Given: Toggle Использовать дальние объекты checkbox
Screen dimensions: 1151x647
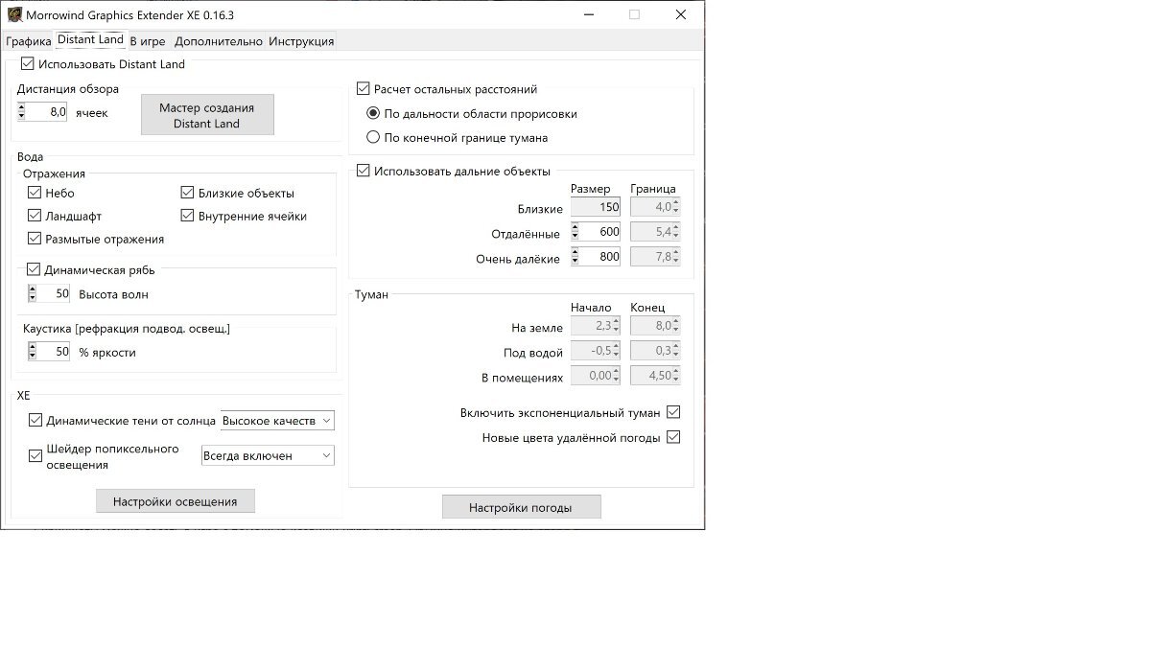Looking at the screenshot, I should click(363, 171).
